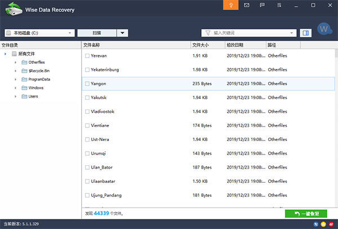This screenshot has height=229, width=338.
Task: Click the Wise Data Recovery logo
Action: (x=14, y=9)
